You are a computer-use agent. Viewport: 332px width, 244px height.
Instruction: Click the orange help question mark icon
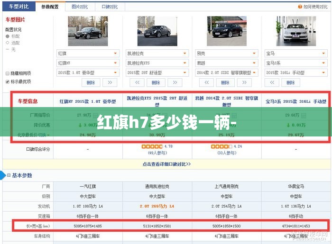click(x=300, y=7)
